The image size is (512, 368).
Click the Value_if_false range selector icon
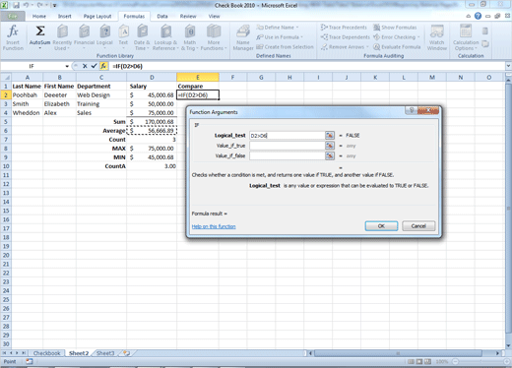[x=330, y=155]
